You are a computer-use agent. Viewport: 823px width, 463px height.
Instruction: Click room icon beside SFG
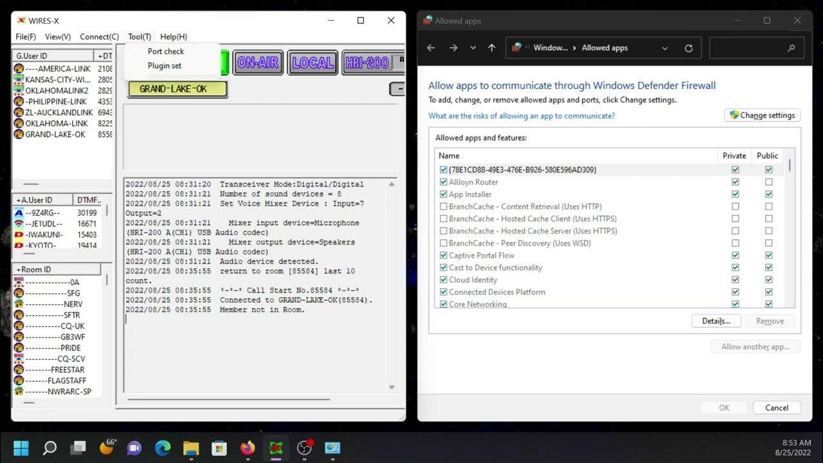19,293
